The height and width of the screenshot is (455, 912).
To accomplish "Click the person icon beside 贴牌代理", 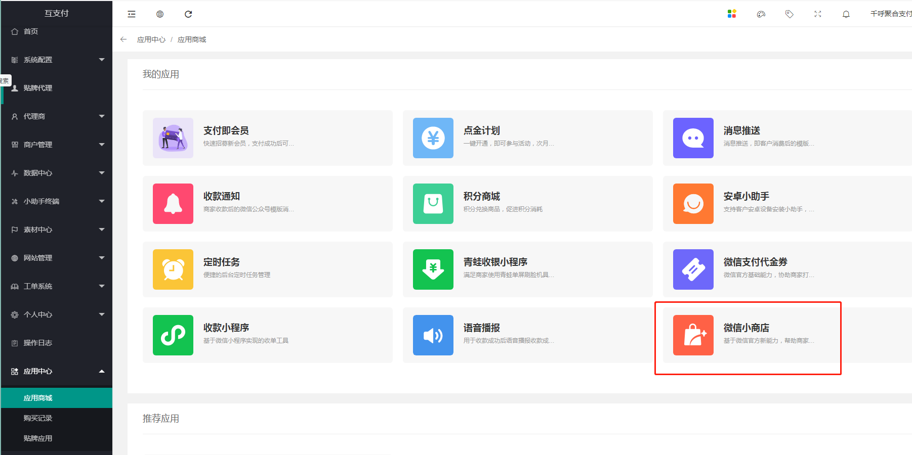I will (15, 88).
